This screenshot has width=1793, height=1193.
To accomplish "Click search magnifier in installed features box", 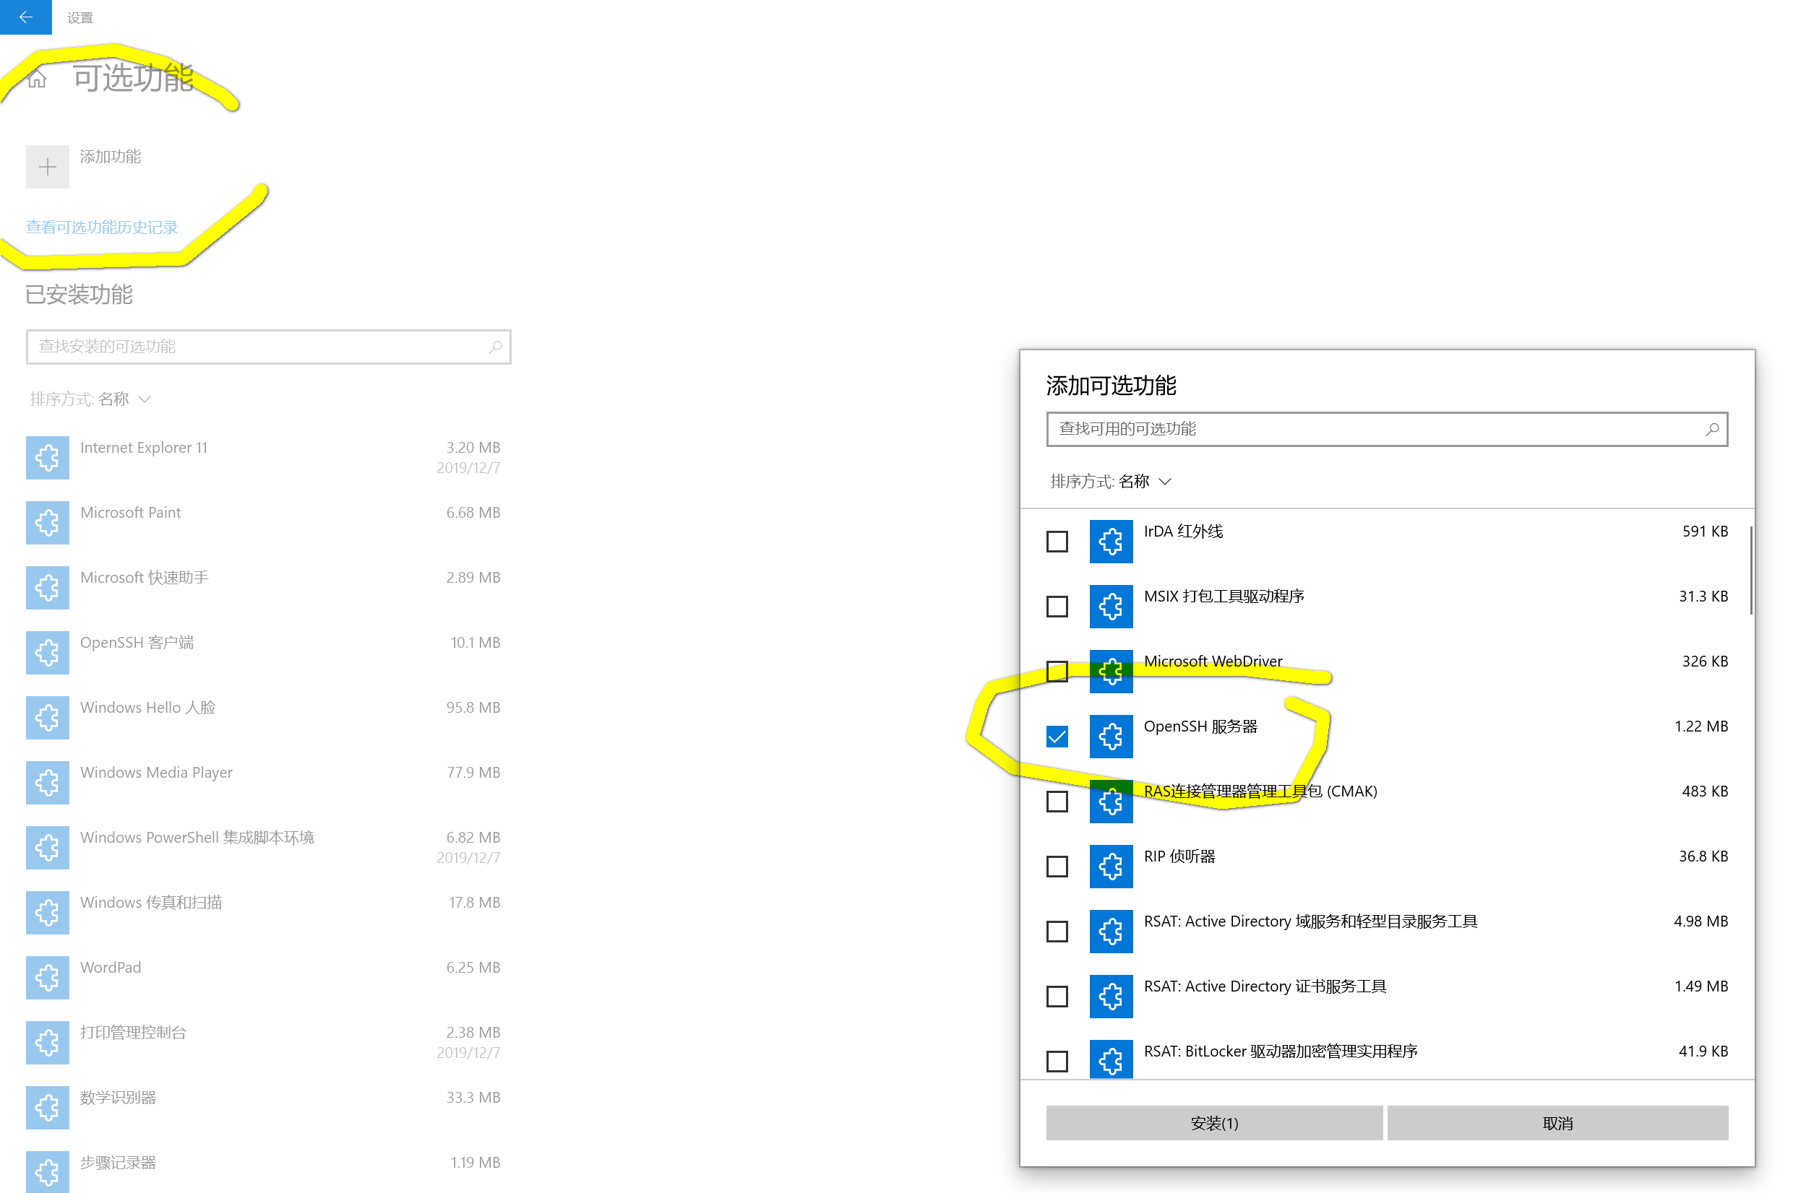I will coord(495,347).
